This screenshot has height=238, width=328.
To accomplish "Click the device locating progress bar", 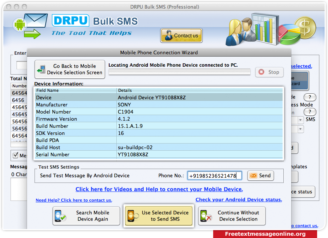I will [x=179, y=72].
